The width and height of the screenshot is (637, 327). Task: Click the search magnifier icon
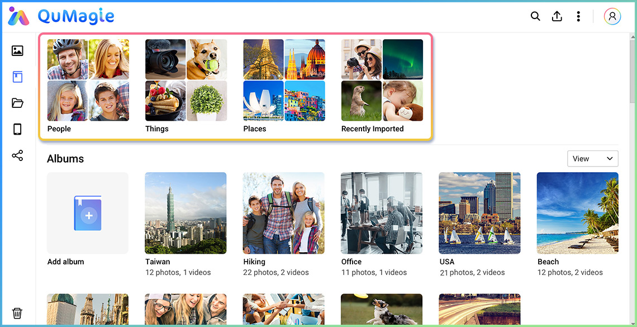point(535,16)
